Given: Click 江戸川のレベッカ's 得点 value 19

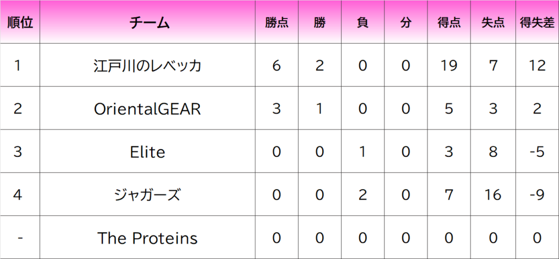Looking at the screenshot, I should pos(449,66).
